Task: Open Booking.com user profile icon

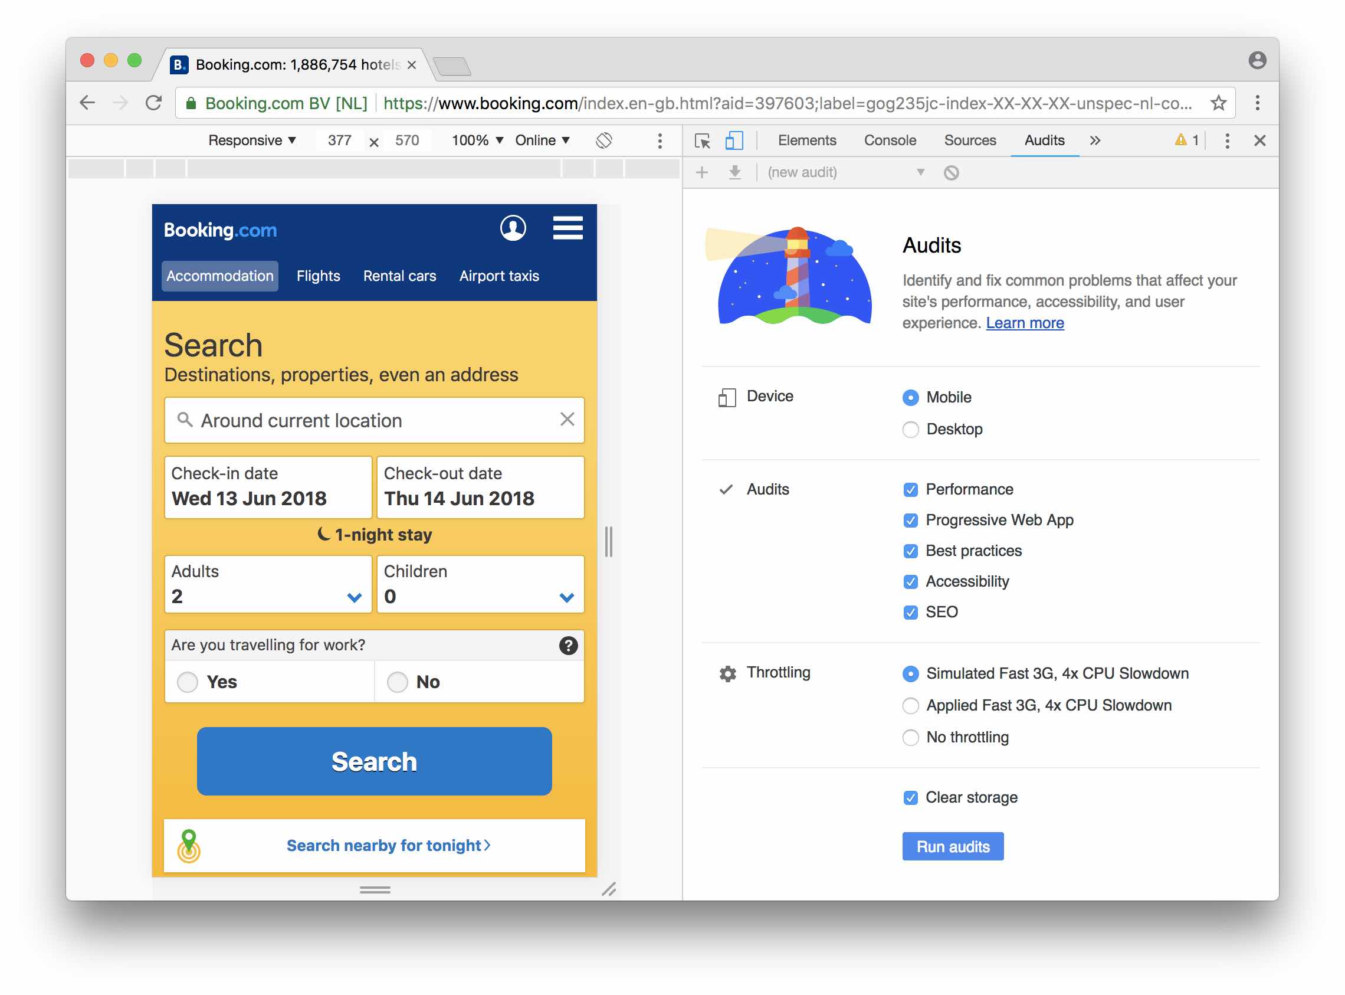Action: tap(513, 228)
